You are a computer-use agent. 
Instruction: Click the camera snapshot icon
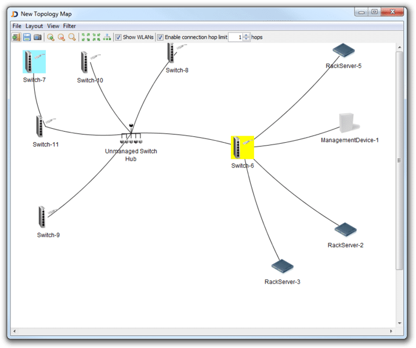click(x=37, y=37)
